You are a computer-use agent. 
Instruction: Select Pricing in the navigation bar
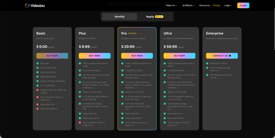click(216, 5)
